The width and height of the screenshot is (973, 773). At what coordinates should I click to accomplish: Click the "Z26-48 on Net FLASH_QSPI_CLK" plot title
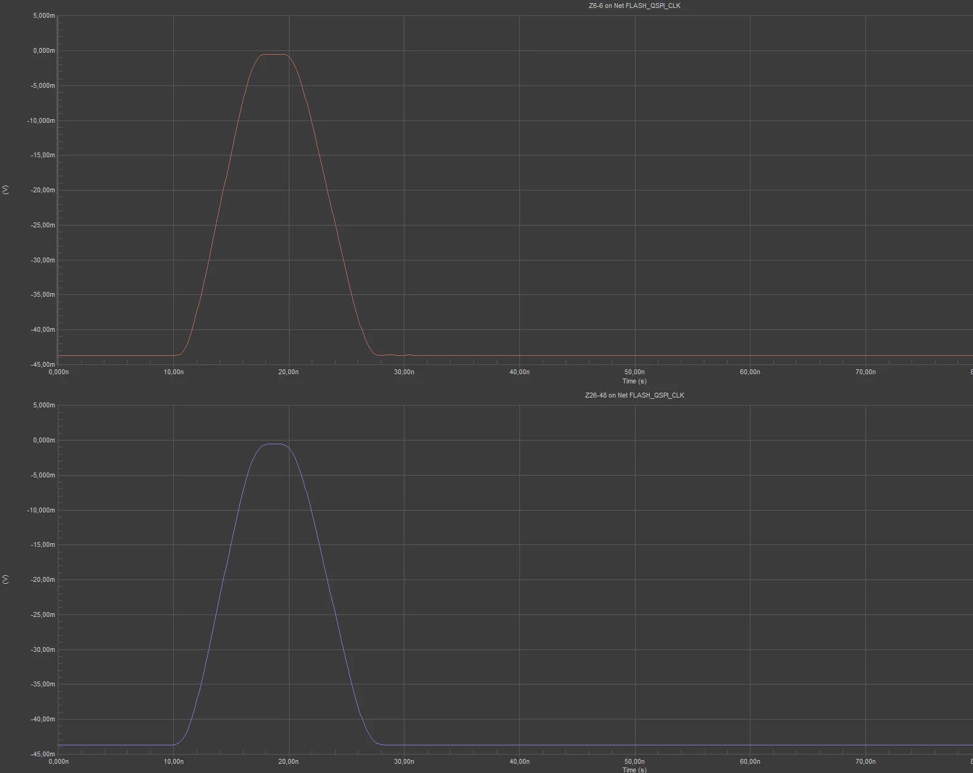634,395
